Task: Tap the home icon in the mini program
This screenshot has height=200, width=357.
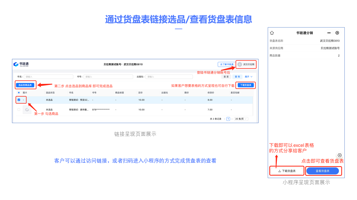Action: 272,33
